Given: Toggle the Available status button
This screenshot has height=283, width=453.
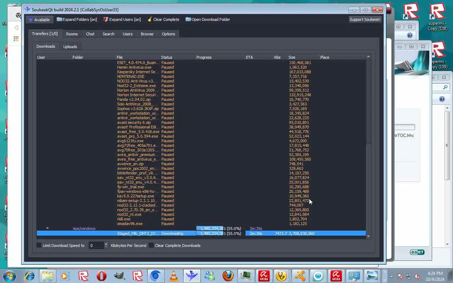Looking at the screenshot, I should [x=40, y=19].
